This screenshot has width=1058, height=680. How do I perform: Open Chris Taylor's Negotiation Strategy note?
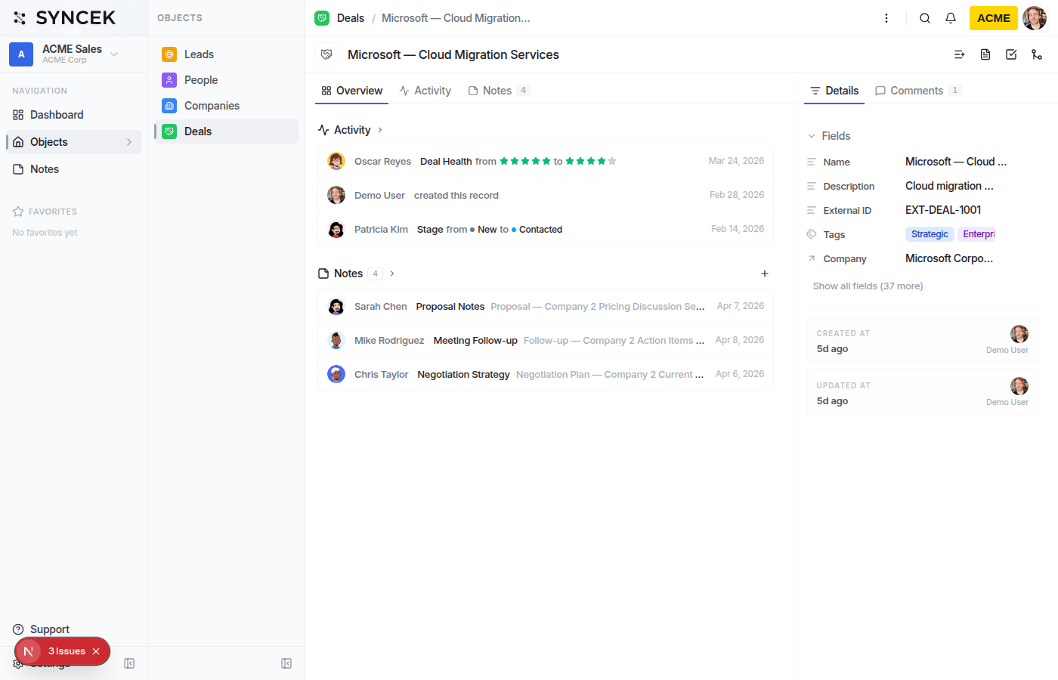tap(546, 374)
